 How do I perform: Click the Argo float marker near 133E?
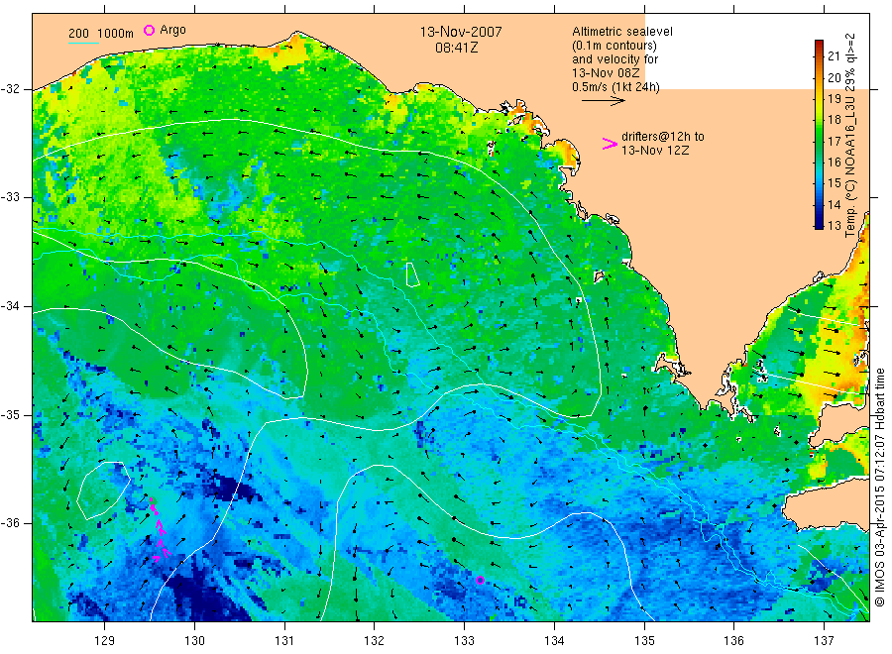pos(480,580)
